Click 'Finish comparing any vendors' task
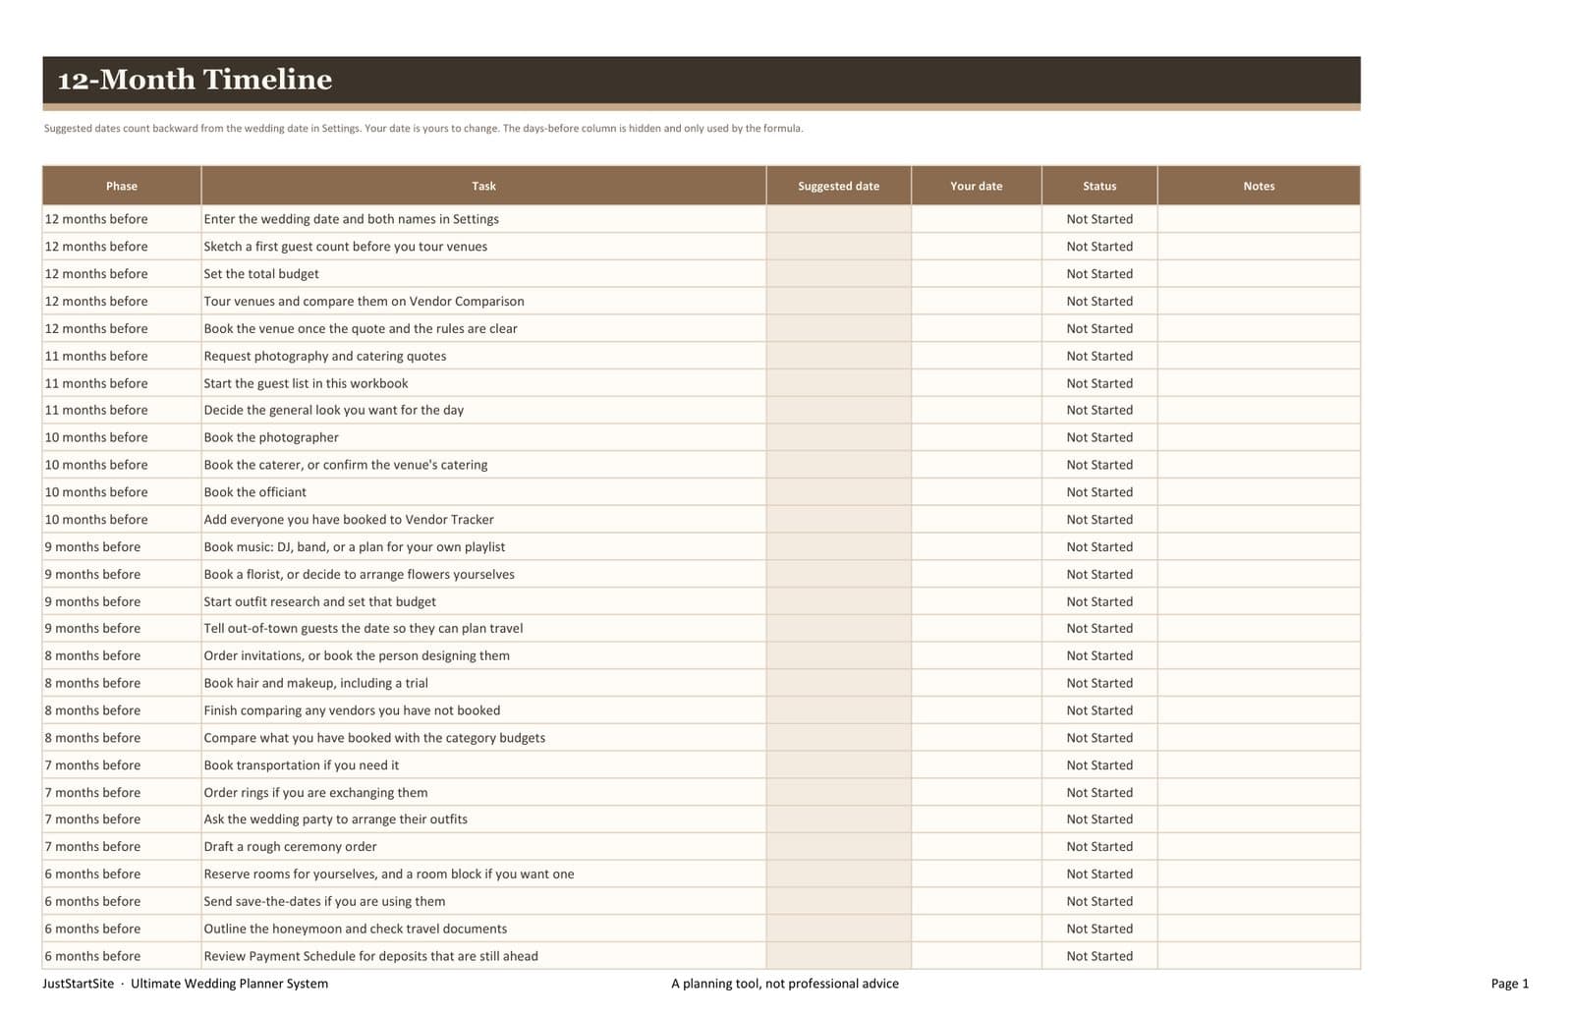 [x=483, y=710]
